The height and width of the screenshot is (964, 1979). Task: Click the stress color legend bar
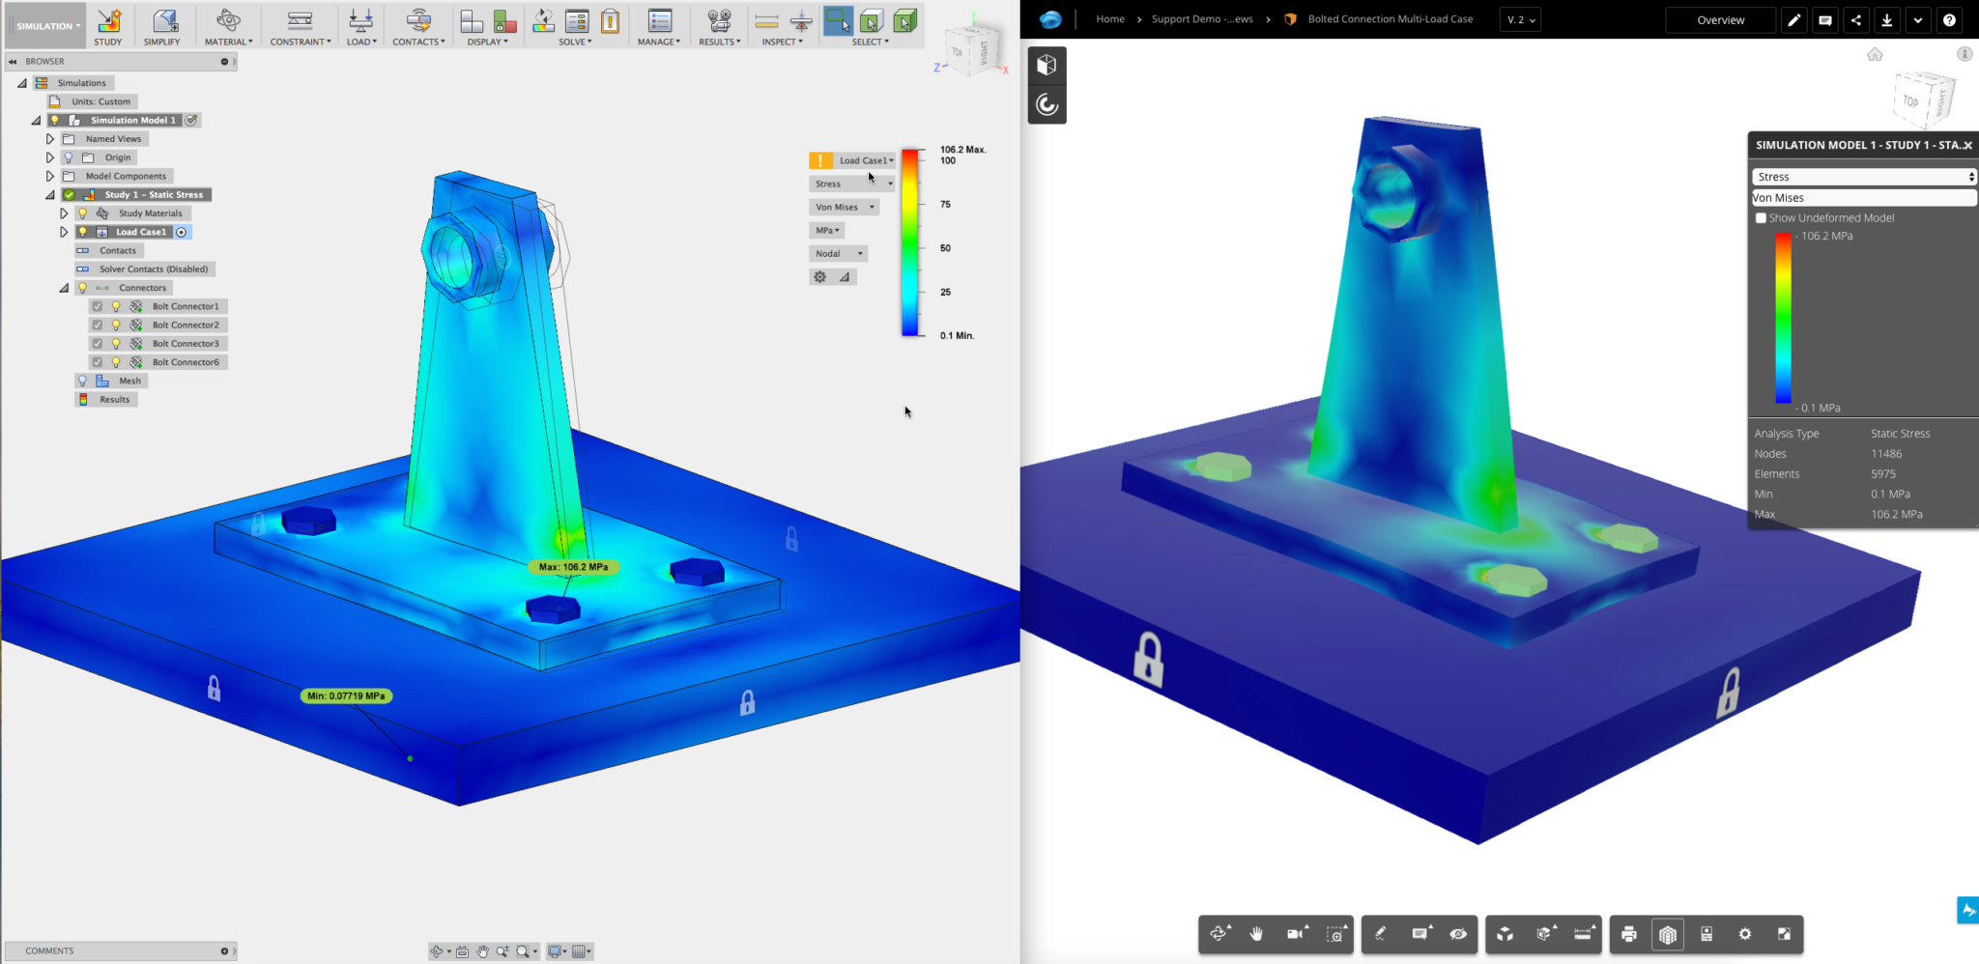coord(910,242)
